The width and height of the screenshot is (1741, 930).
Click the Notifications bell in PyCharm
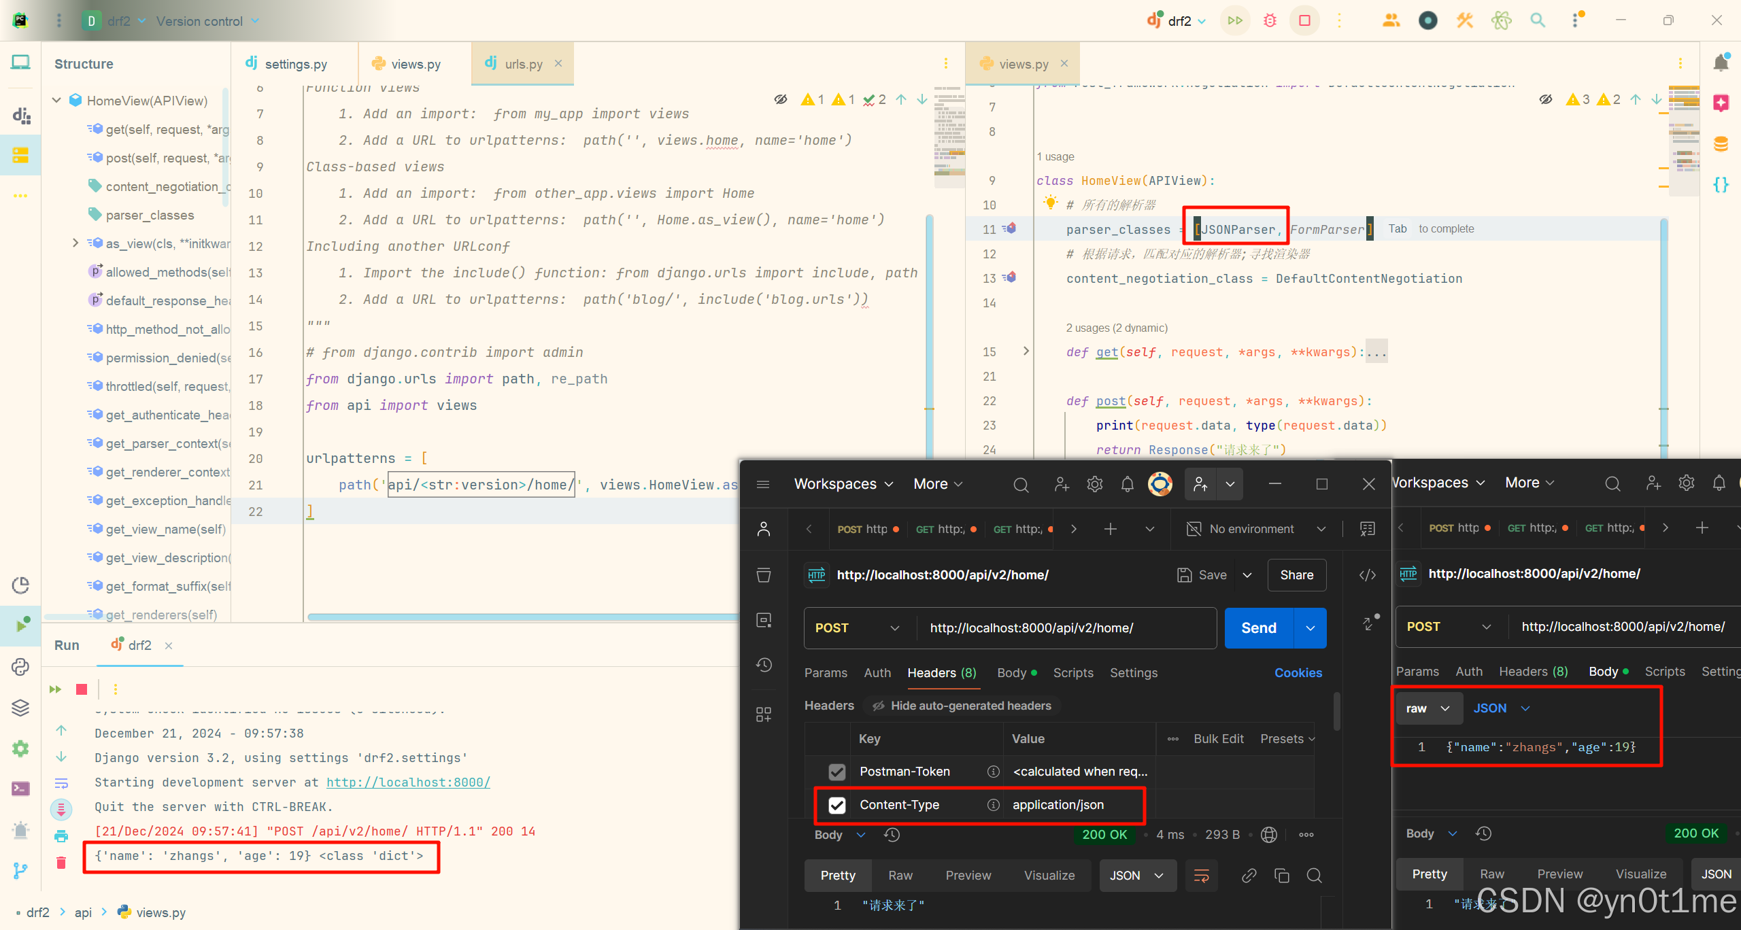pyautogui.click(x=1721, y=63)
